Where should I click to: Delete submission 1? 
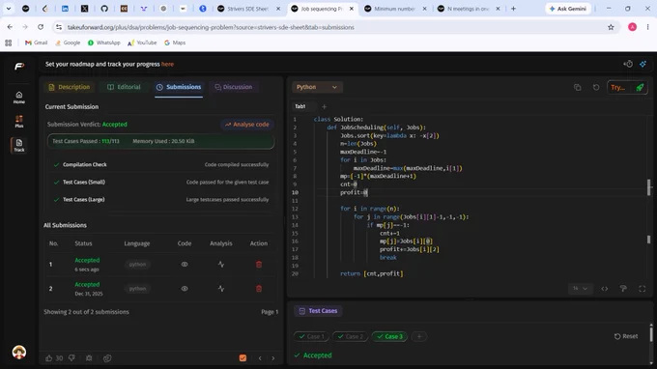(259, 265)
